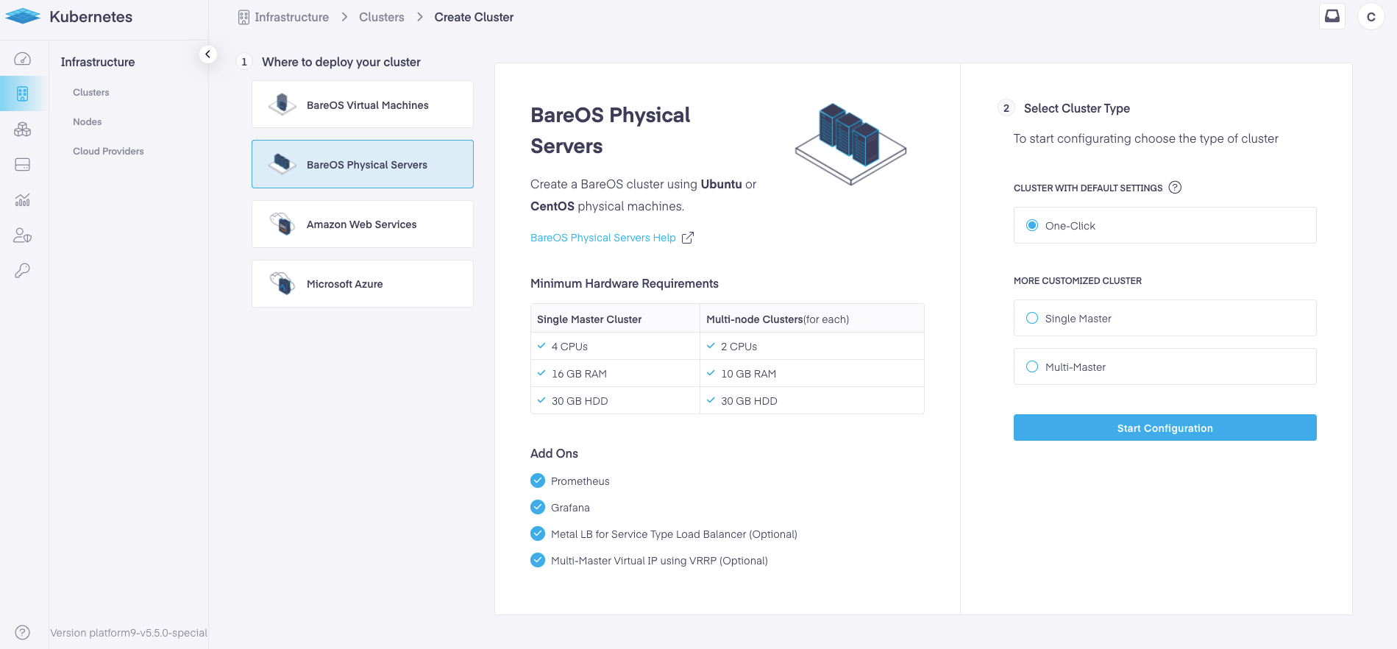
Task: Click the help question mark icon at bottom
Action: 23,632
